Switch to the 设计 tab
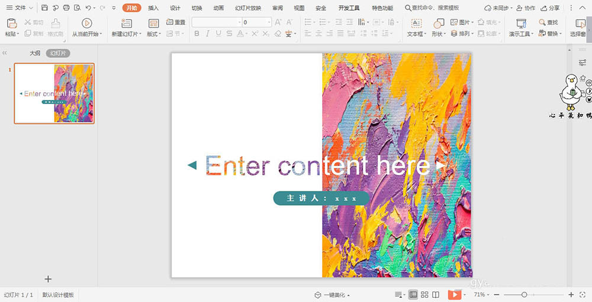 coord(175,8)
